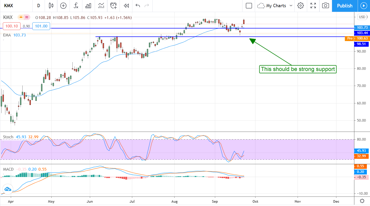Click the select layout square icon

coord(249,6)
